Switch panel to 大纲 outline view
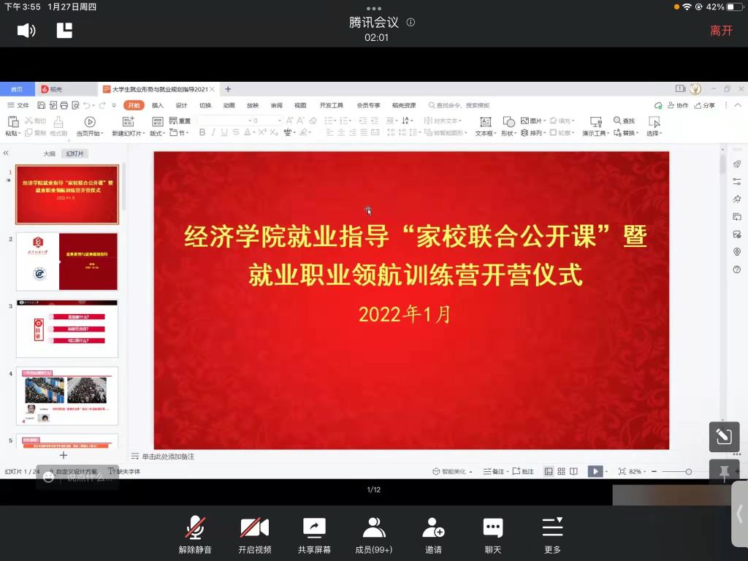 point(49,153)
